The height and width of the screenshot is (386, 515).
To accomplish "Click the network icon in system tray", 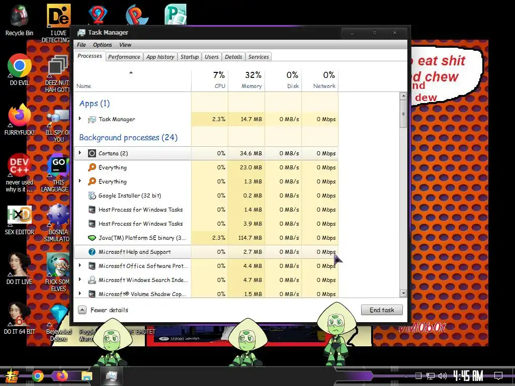I will (x=431, y=376).
